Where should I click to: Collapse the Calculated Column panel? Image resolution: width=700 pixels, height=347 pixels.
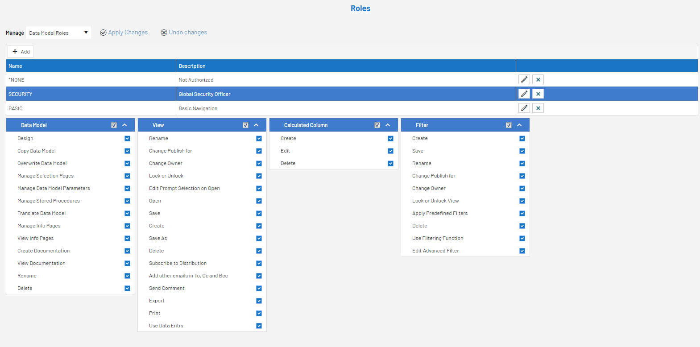(x=388, y=125)
